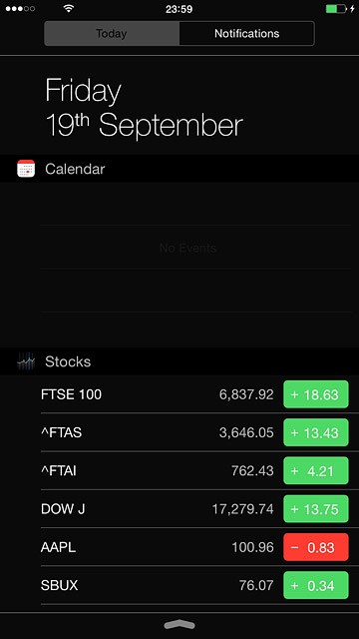Toggle the SBUX +0.34 change badge
The height and width of the screenshot is (639, 359).
(316, 585)
